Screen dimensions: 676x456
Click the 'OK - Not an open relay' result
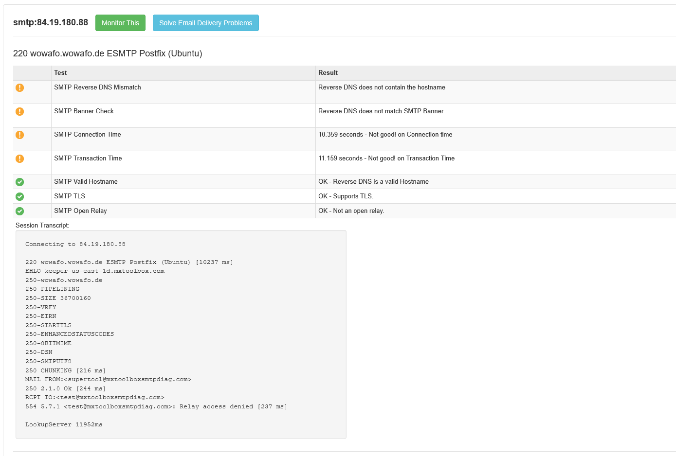pos(351,211)
